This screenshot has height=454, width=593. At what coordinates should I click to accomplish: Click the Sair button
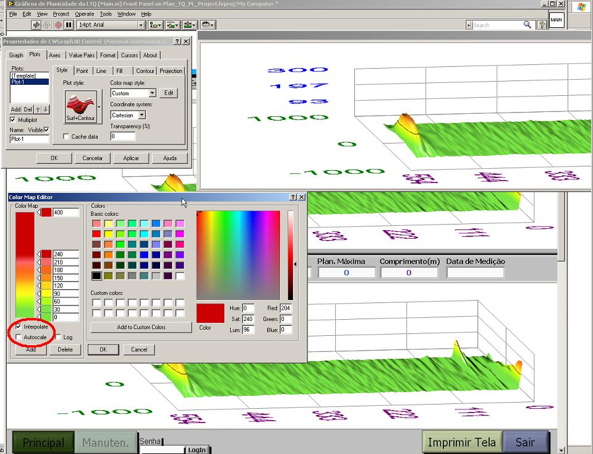525,442
